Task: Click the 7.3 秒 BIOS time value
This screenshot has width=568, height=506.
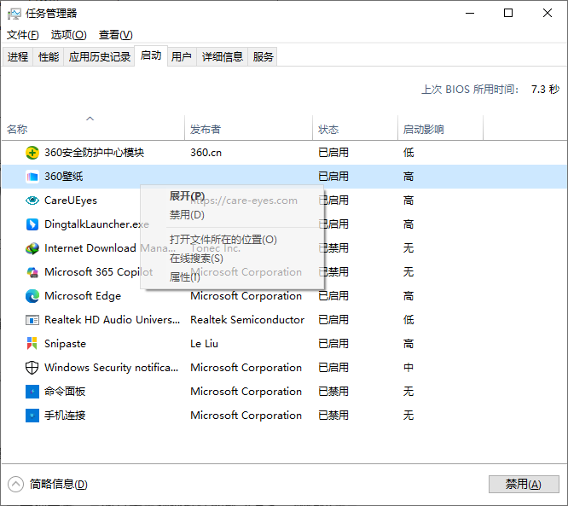Action: 545,89
